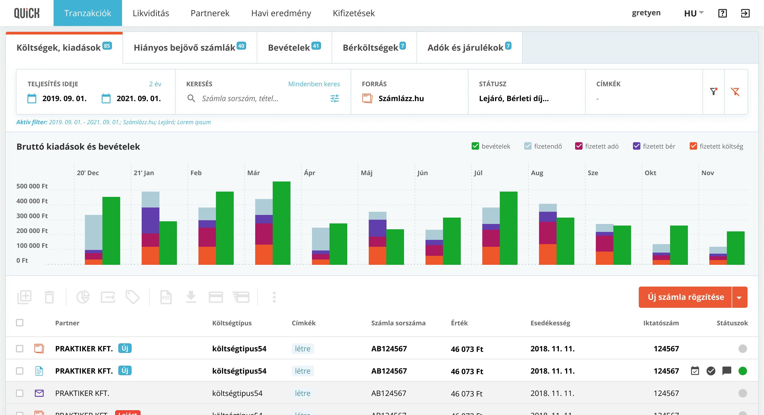Open the search filter settings control
Viewport: 764px width, 415px height.
point(335,98)
